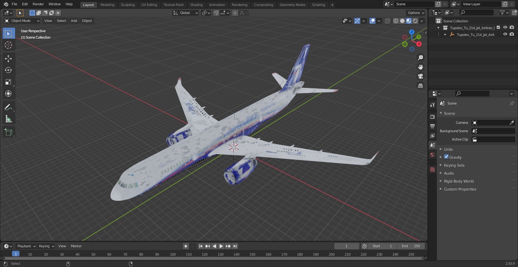The height and width of the screenshot is (267, 518).
Task: Open the Output properties tab
Action: pyautogui.click(x=432, y=126)
